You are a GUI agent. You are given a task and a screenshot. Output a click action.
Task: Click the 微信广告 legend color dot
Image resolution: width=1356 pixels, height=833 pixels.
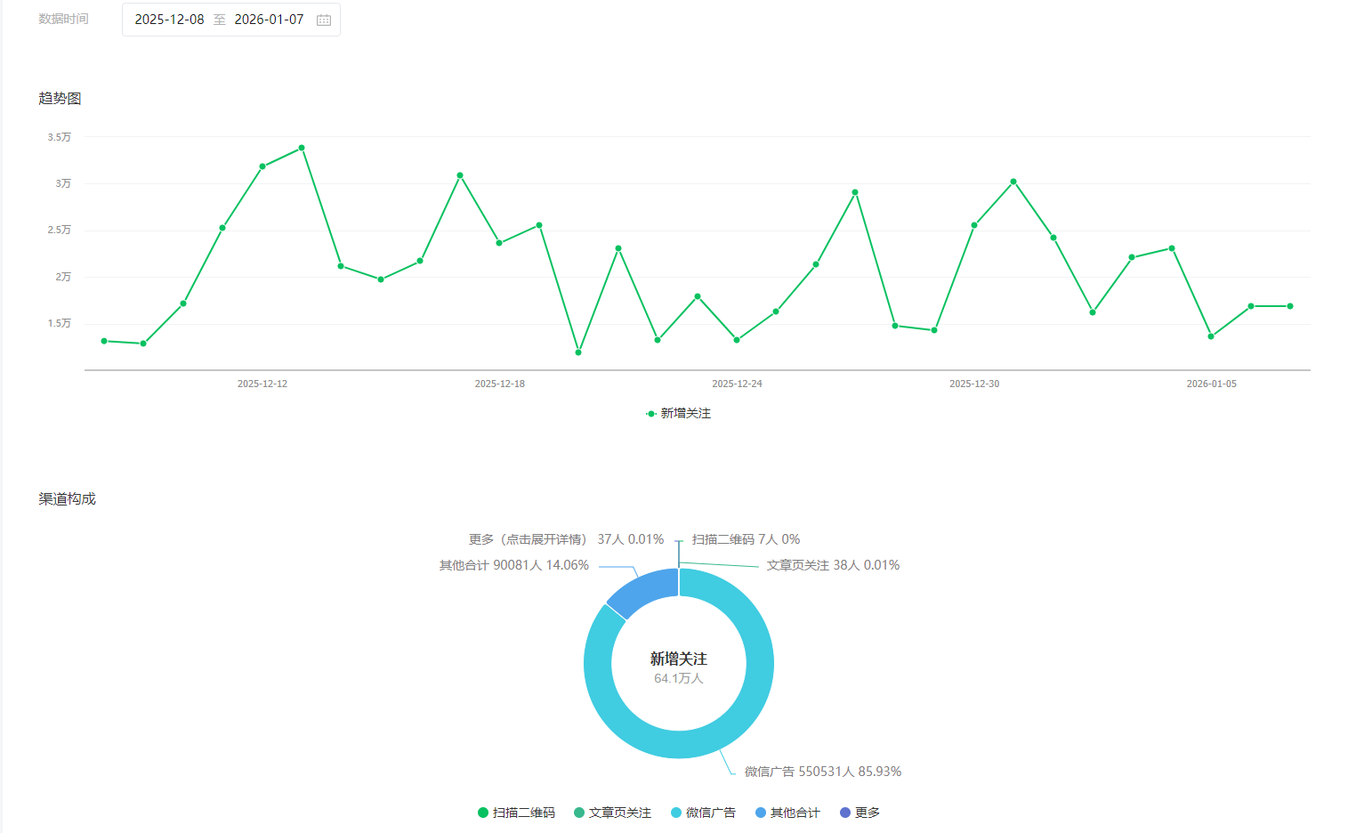click(x=676, y=813)
